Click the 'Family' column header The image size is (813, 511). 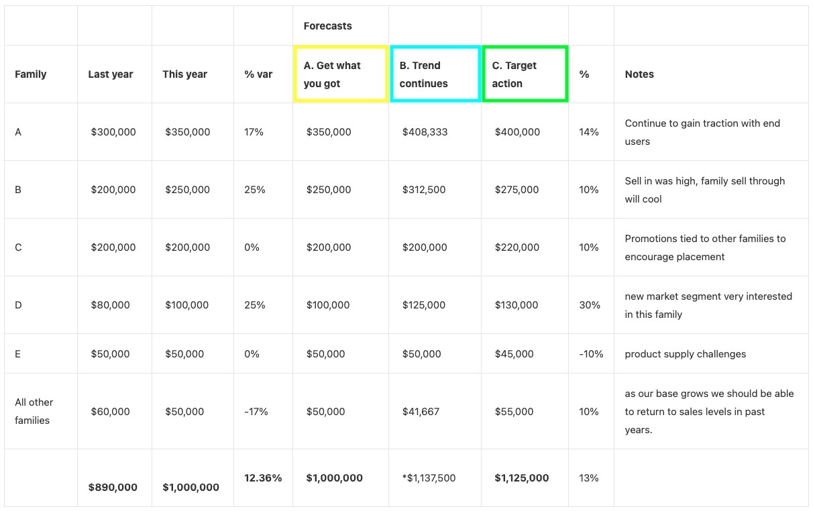point(31,74)
